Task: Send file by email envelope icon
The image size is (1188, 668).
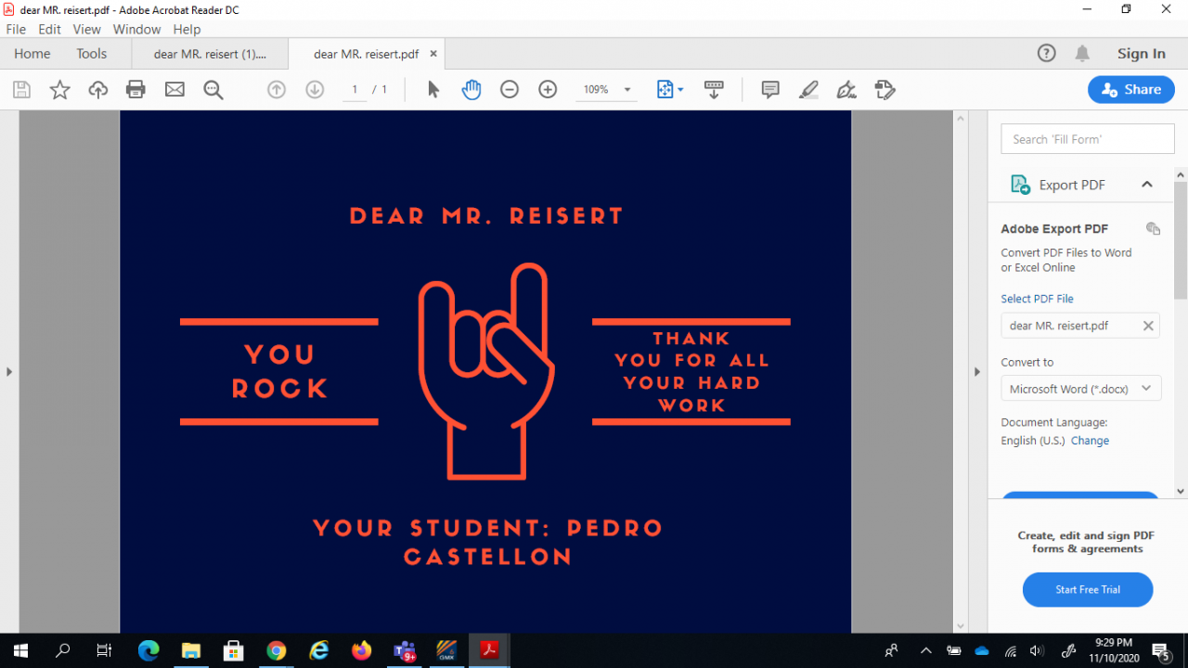Action: (x=174, y=90)
